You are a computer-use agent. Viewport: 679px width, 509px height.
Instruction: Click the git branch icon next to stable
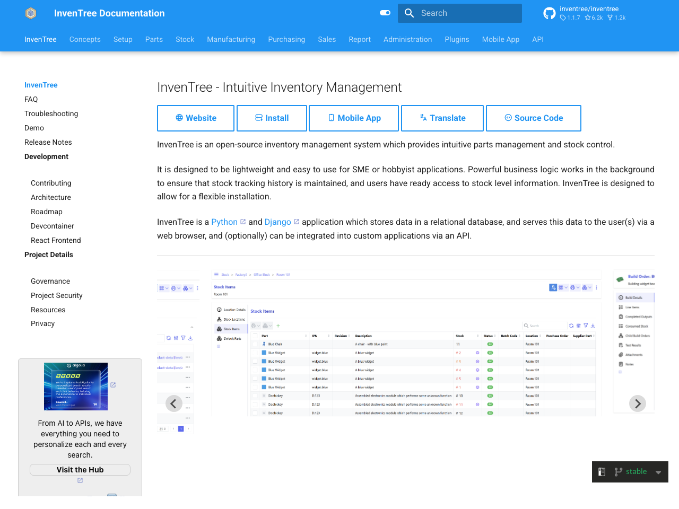[x=619, y=471]
